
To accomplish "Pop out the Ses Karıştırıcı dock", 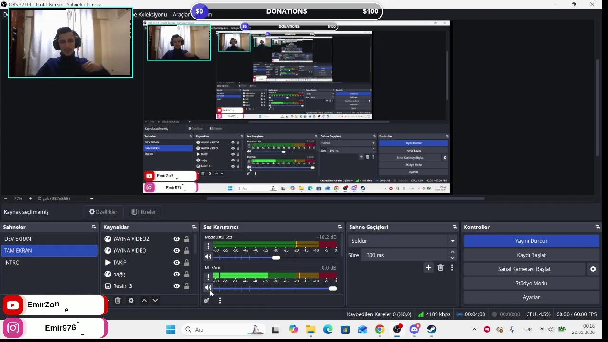I will click(340, 227).
